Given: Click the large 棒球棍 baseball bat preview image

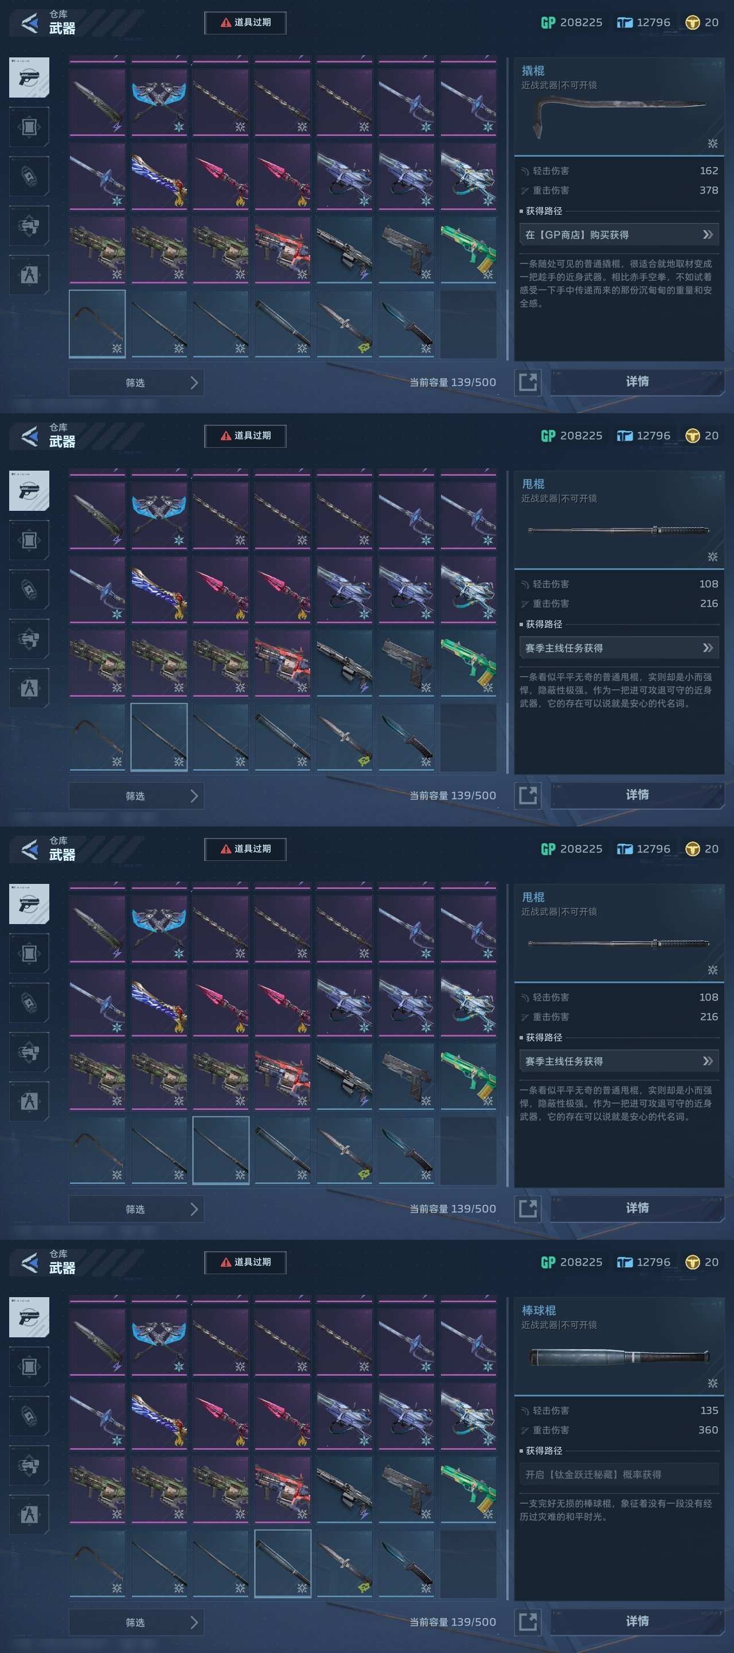Looking at the screenshot, I should tap(619, 1356).
